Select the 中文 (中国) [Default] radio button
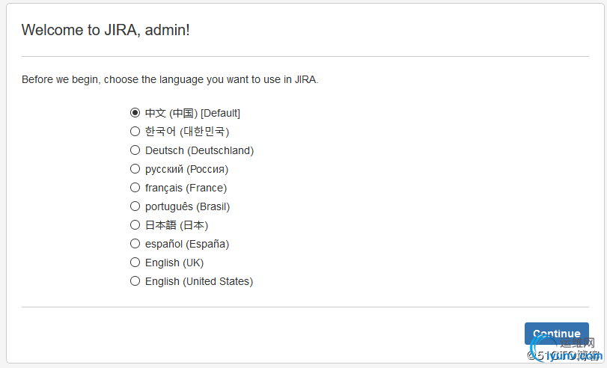The height and width of the screenshot is (368, 607). click(135, 113)
